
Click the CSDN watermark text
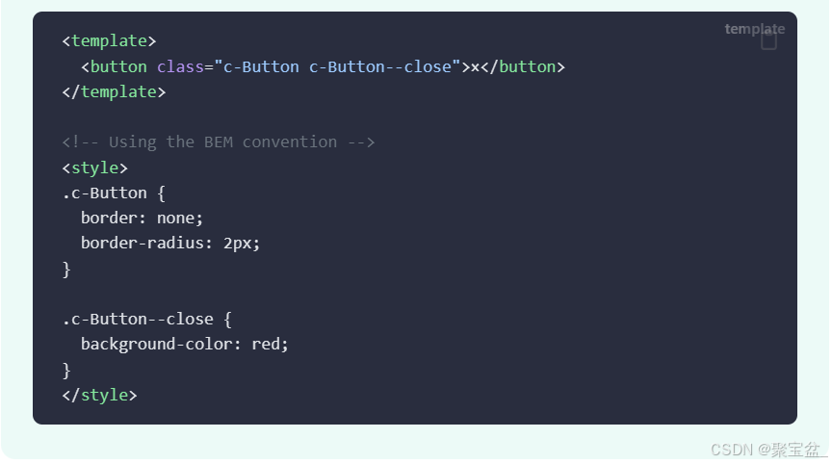click(x=767, y=450)
